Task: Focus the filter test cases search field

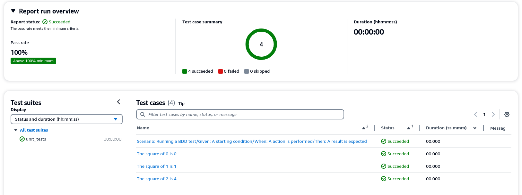Action: 244,114
